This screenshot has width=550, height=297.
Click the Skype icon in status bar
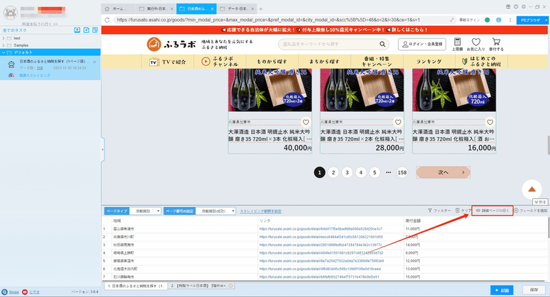pyautogui.click(x=5, y=292)
